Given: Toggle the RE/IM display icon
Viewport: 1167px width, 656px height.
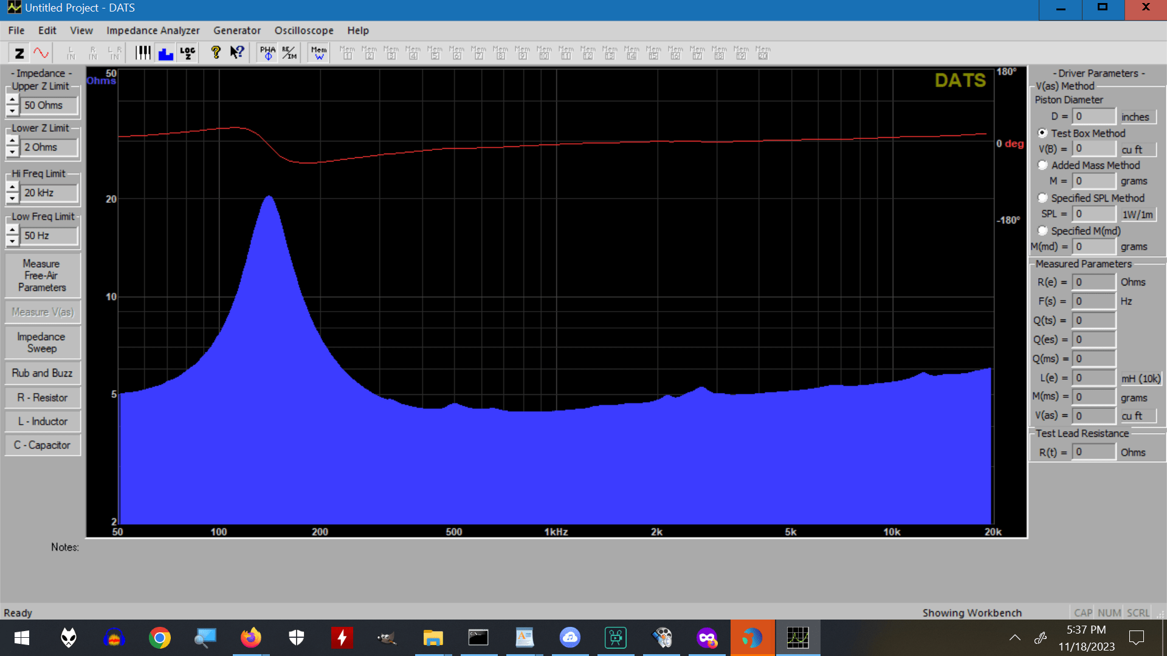Looking at the screenshot, I should point(289,53).
